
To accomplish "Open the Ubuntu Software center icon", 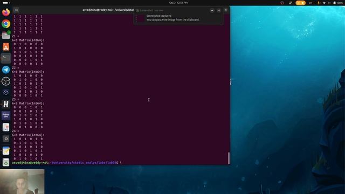I will [x=6, y=47].
